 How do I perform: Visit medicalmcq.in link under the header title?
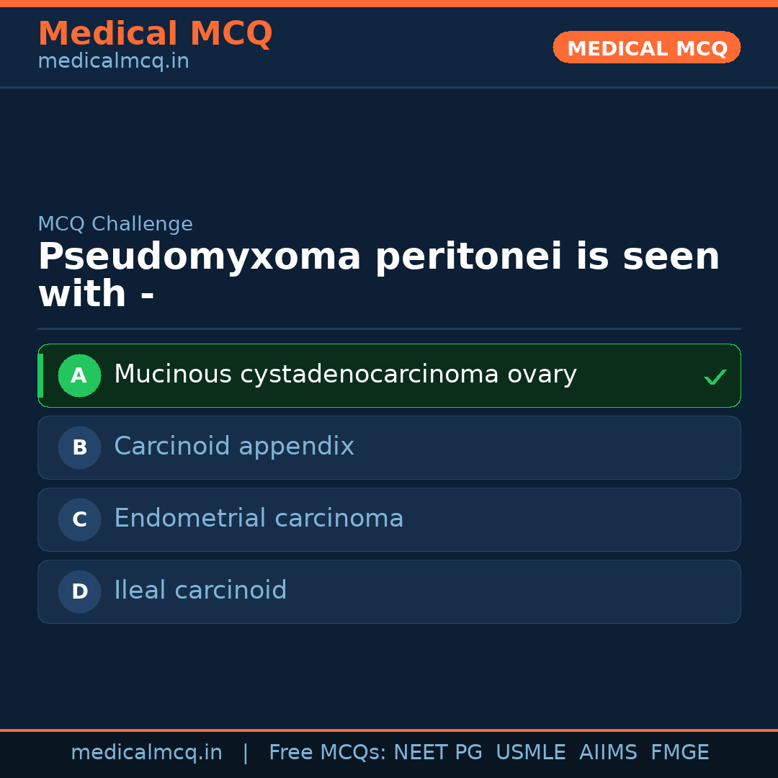(113, 62)
